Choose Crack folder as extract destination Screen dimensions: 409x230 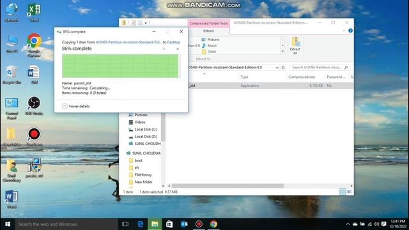coord(209,51)
